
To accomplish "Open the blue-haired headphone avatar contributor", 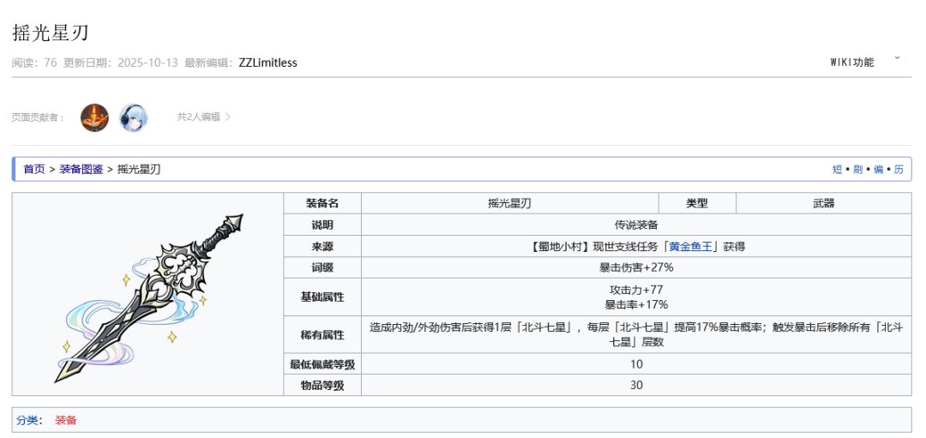I will click(x=134, y=117).
